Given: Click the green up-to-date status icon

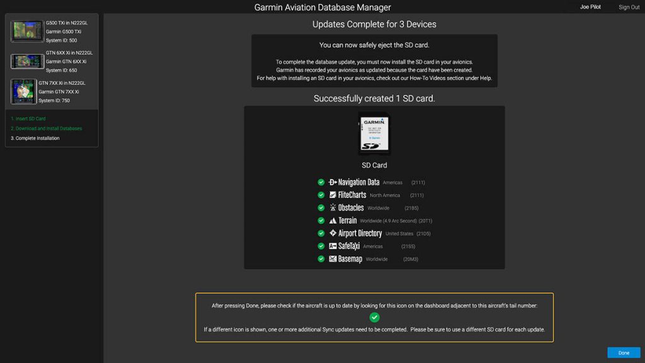Looking at the screenshot, I should coord(375,317).
